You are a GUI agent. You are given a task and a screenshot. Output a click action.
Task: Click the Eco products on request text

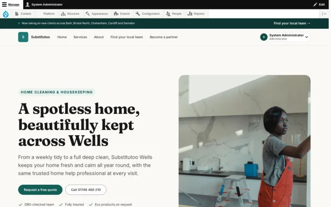113,205
